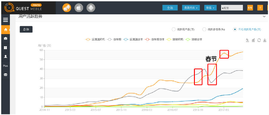Go to the home tab in sidebar
This screenshot has height=115, width=269.
point(5,29)
